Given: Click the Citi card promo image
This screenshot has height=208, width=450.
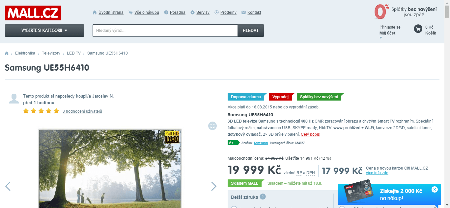Looking at the screenshot, I should (359, 192).
